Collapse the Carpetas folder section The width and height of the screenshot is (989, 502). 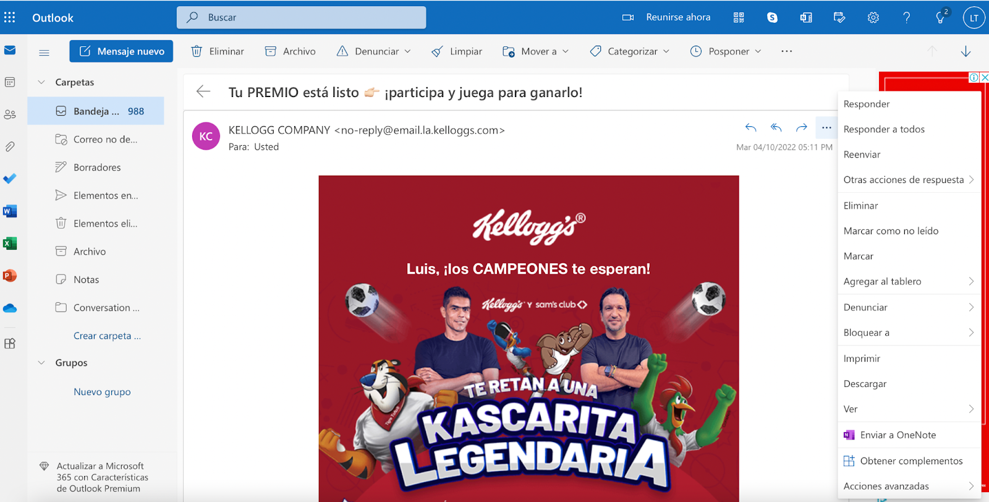41,82
